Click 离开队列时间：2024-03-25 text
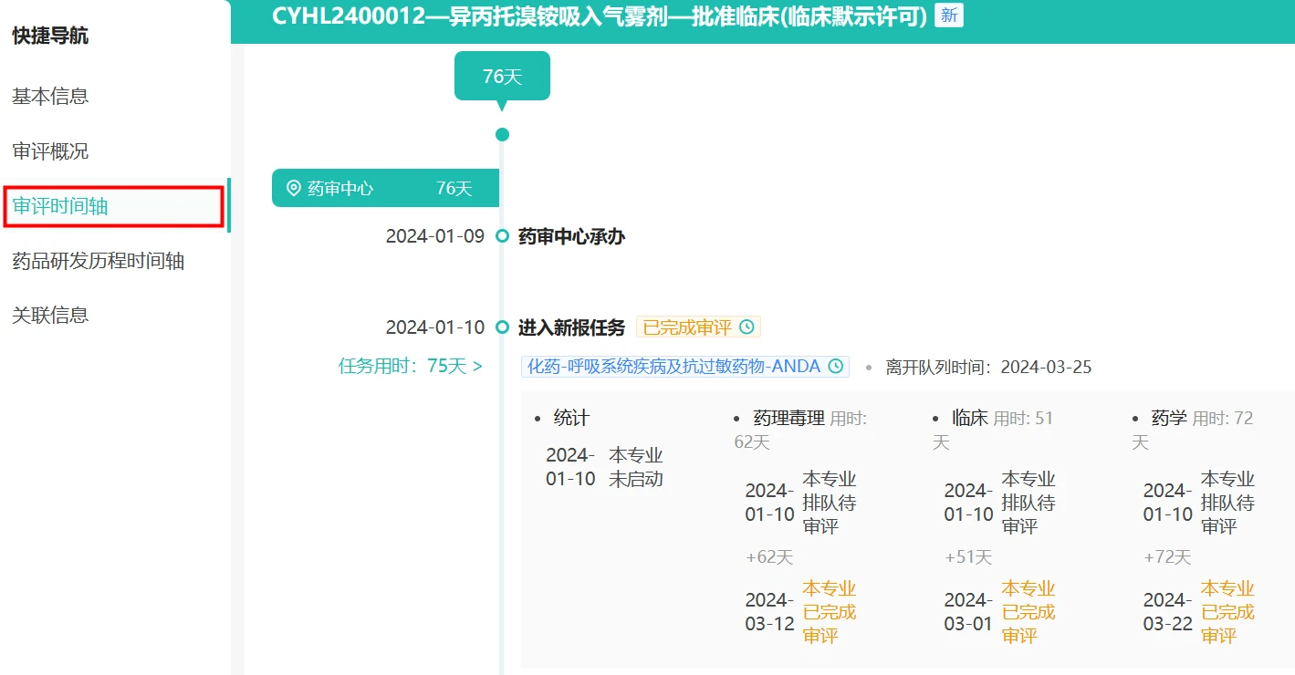This screenshot has width=1295, height=675. click(x=988, y=367)
